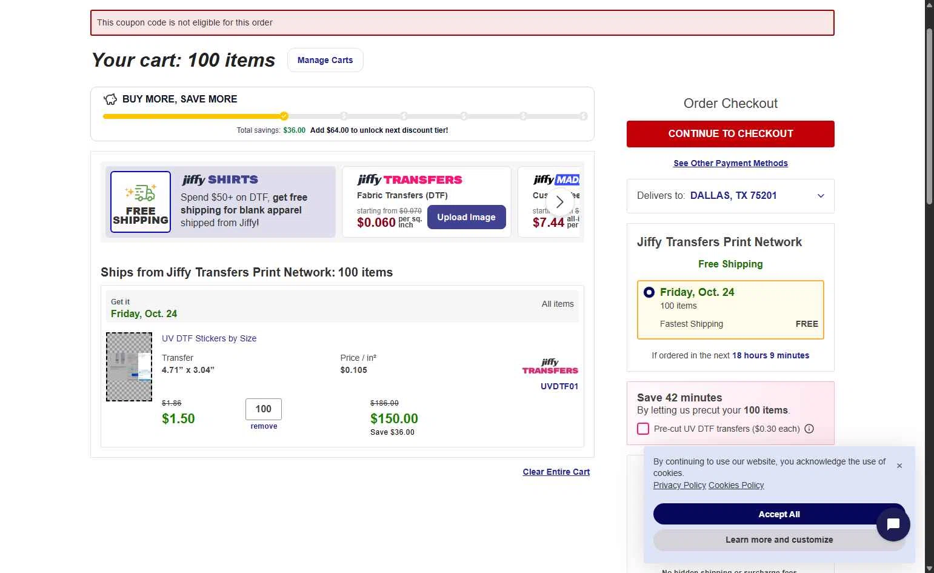Expand the Delivers to location dropdown
Viewport: 934px width, 573px height.
click(821, 196)
